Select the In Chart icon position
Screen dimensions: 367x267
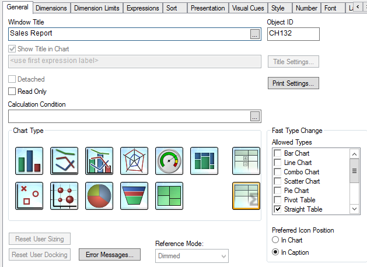pyautogui.click(x=275, y=240)
